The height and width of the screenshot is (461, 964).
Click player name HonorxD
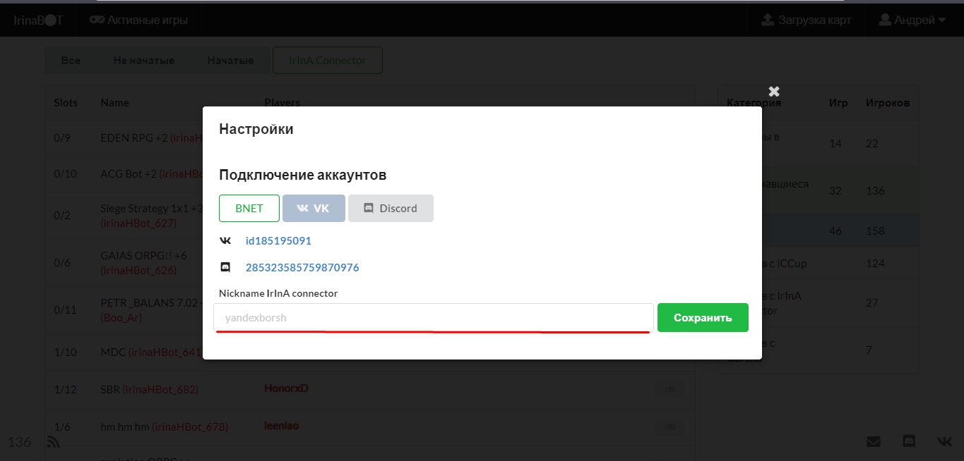point(286,388)
